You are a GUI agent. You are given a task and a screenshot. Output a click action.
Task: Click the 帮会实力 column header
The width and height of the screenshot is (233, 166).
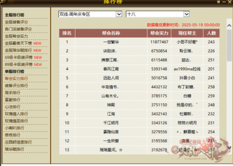click(159, 33)
